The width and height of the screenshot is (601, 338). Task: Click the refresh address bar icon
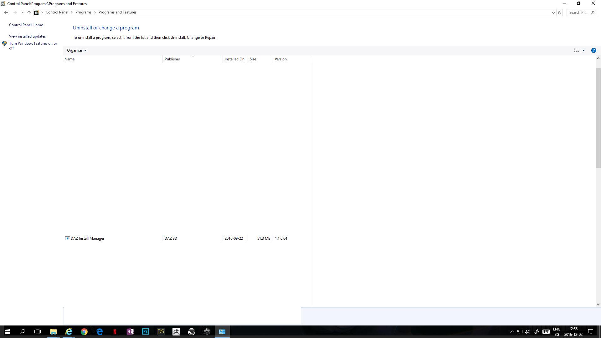(x=560, y=13)
